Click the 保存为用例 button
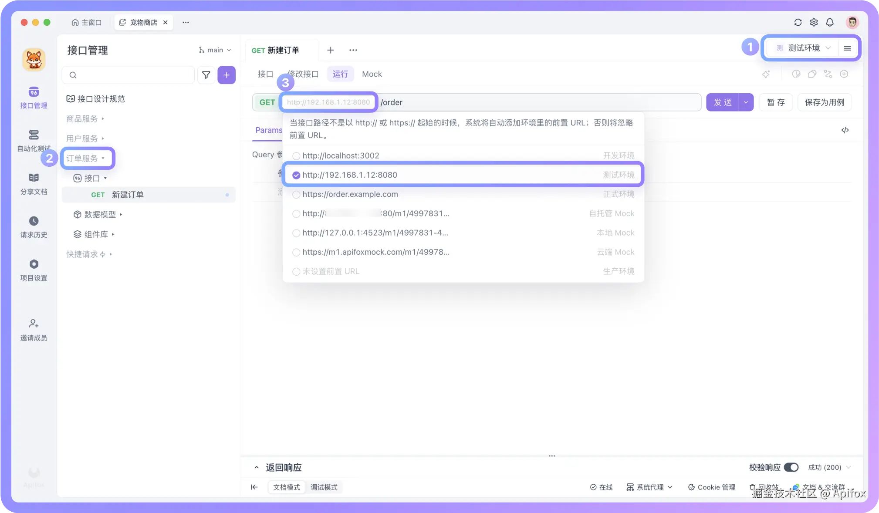Viewport: 879px width, 513px height. click(824, 102)
